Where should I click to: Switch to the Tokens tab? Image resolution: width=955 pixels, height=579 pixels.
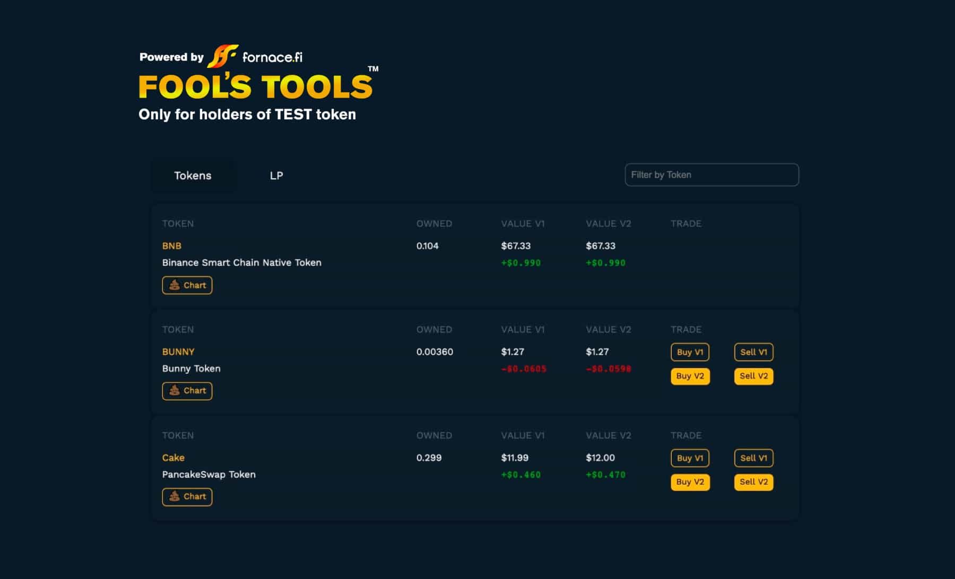click(x=193, y=176)
